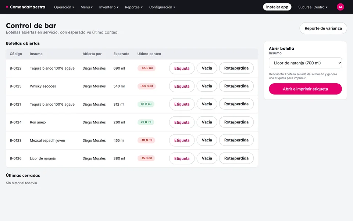Screen dimensions: 353x221
Task: Expand the Sucursal Centro branch selector
Action: (x=313, y=7)
